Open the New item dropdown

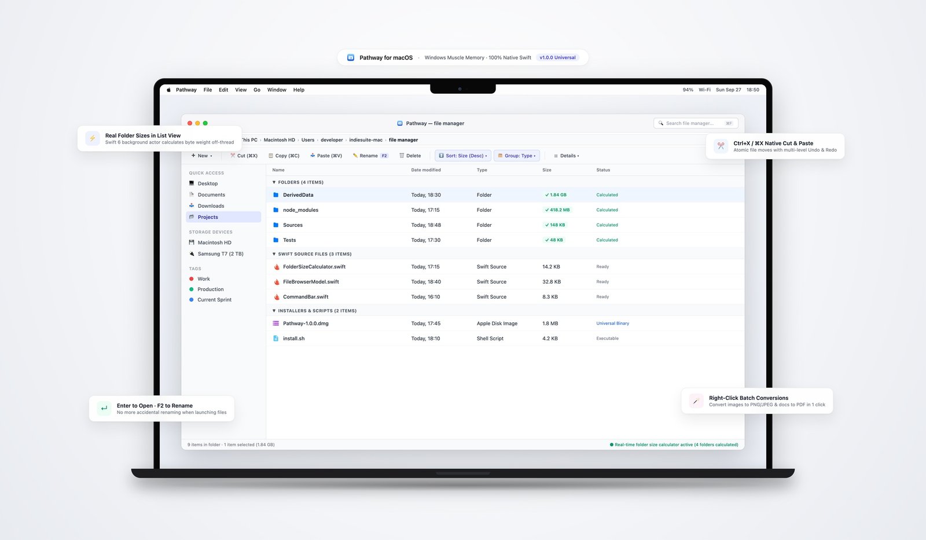[x=201, y=156]
